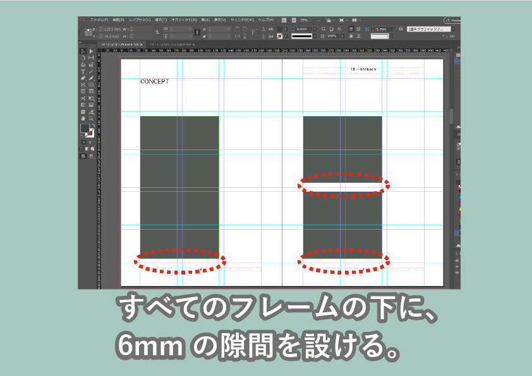Image resolution: width=532 pixels, height=376 pixels.
Task: Click the rotate 90° clockwise icon
Action: point(237,29)
